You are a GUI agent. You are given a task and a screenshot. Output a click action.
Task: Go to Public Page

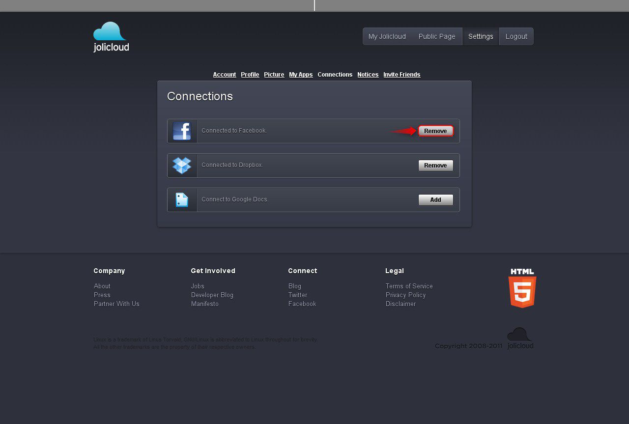pyautogui.click(x=437, y=36)
